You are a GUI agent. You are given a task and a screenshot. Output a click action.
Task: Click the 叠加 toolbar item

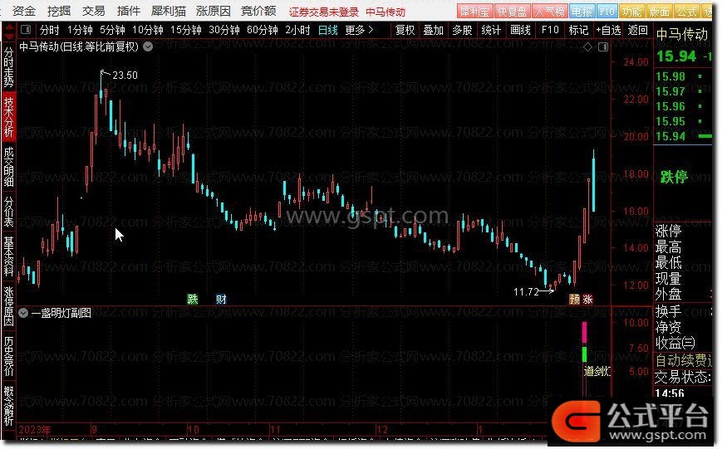434,31
